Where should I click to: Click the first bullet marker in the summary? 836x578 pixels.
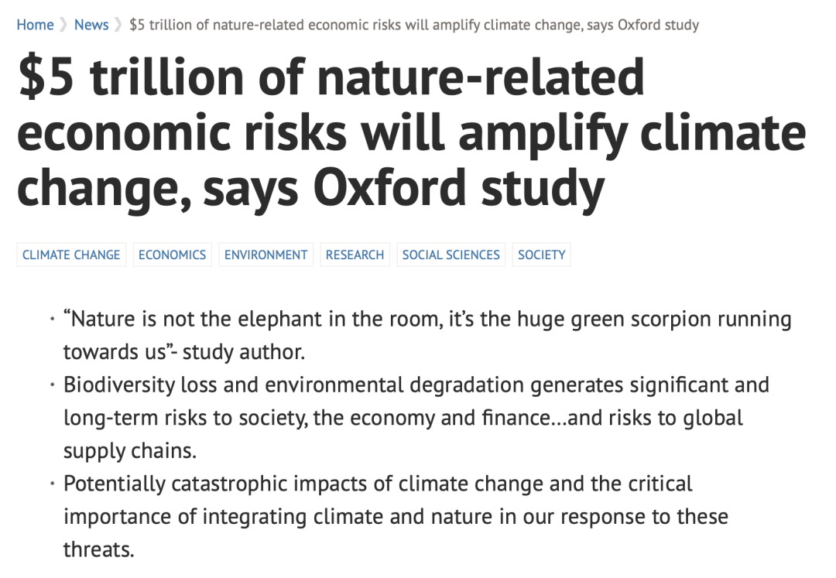(53, 320)
